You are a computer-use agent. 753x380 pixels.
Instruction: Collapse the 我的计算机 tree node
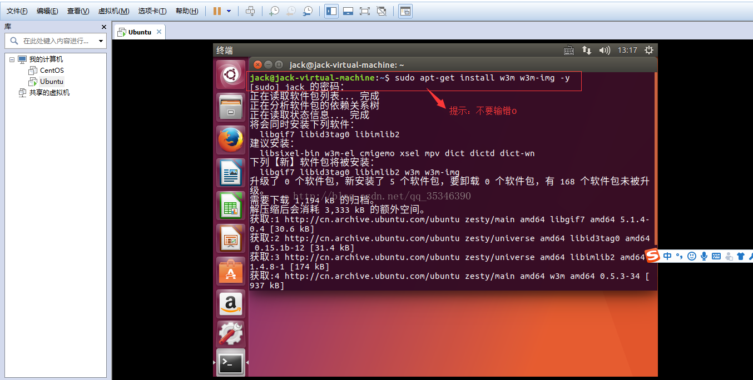pos(12,59)
